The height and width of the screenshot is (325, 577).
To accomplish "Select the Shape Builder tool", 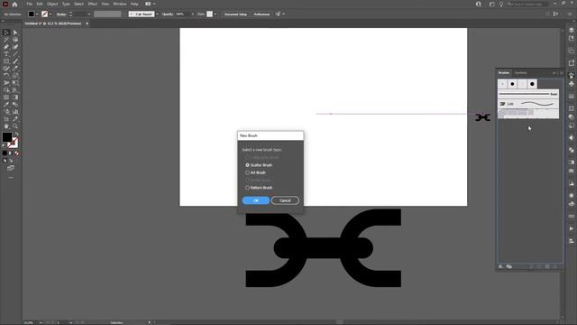I will click(6, 90).
